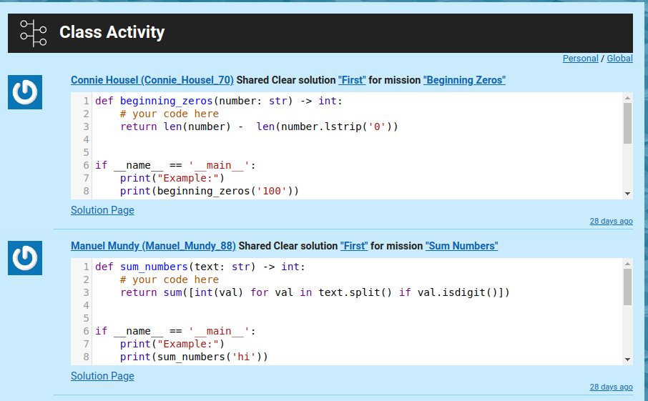This screenshot has height=401, width=648.
Task: Open "First" solution for Sum Numbers
Action: 354,246
